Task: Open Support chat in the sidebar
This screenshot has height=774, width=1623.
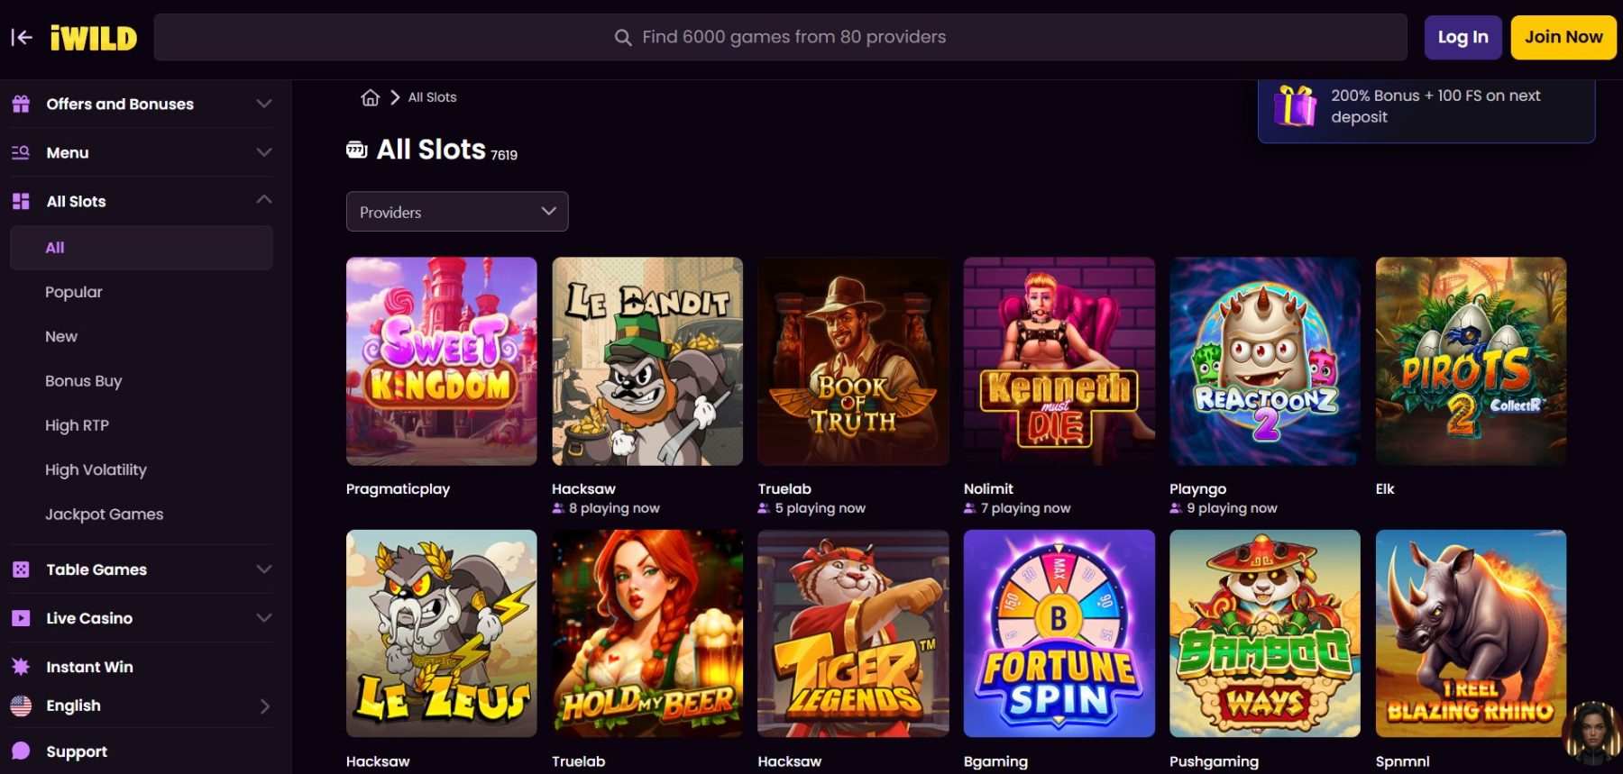Action: [77, 751]
